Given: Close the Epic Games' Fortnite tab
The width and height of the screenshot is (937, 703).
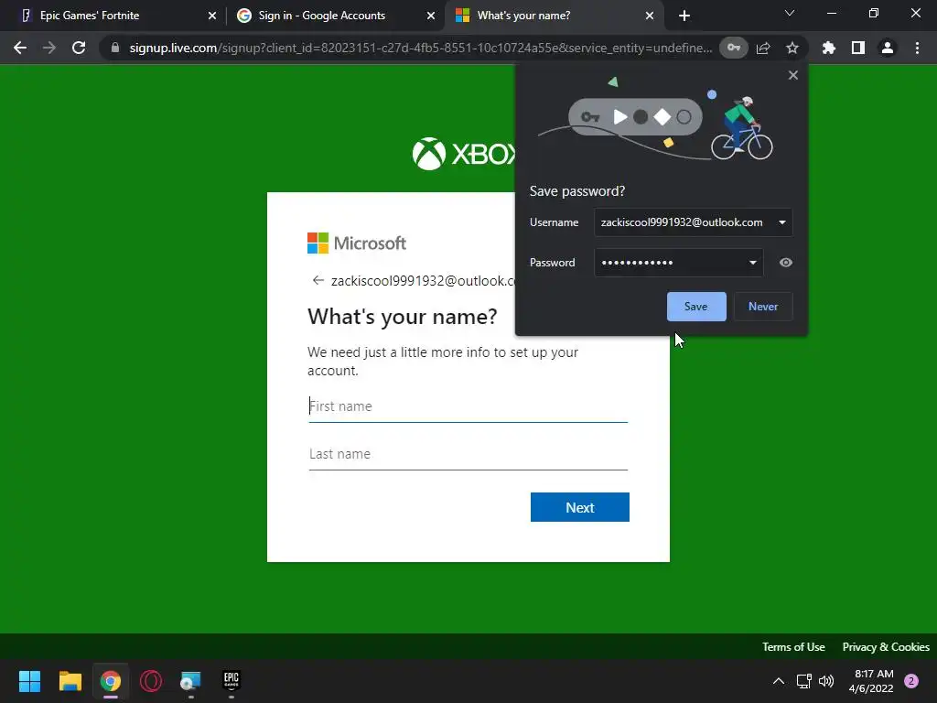Looking at the screenshot, I should coord(212,16).
